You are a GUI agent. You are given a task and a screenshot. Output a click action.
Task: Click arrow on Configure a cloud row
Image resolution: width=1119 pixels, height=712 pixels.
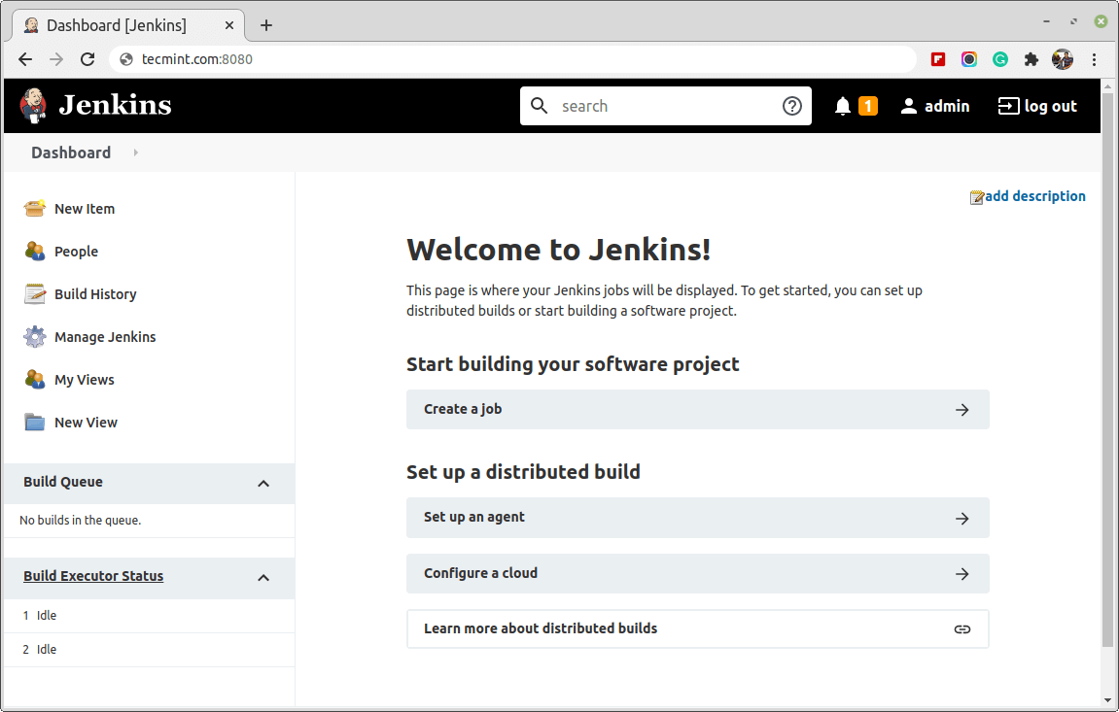(962, 574)
